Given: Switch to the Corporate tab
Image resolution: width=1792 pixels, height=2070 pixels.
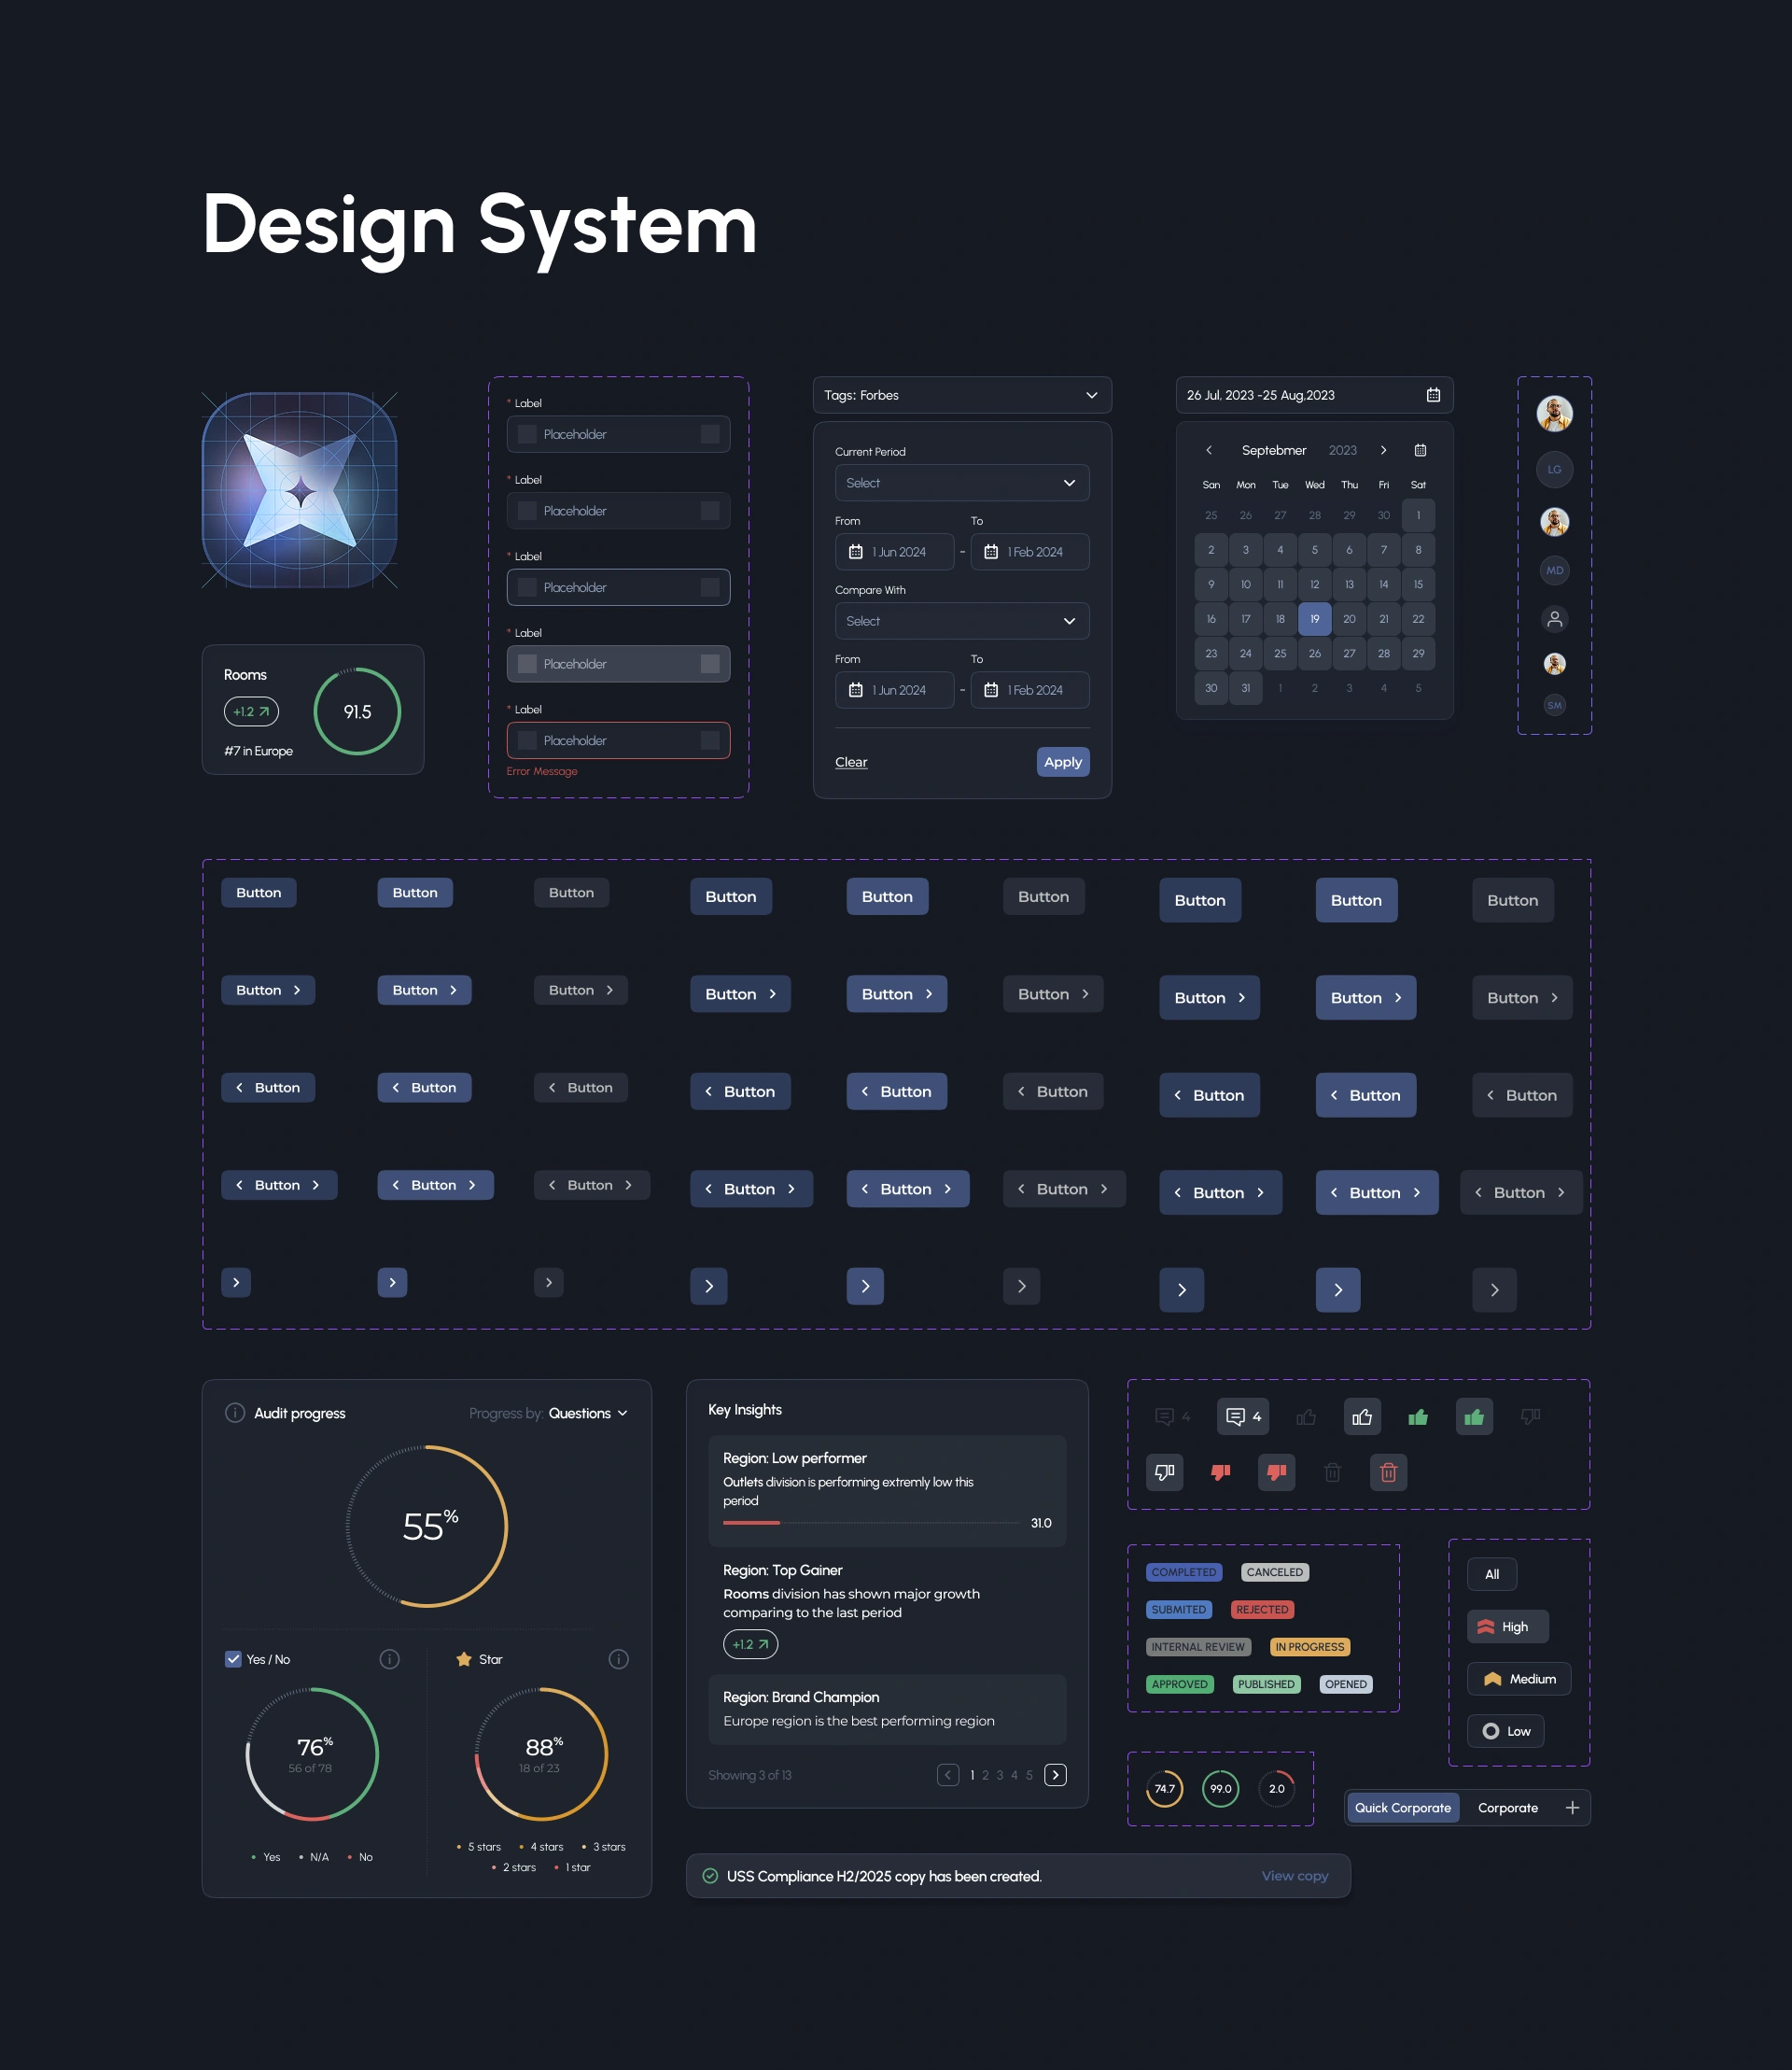Looking at the screenshot, I should click(1507, 1808).
